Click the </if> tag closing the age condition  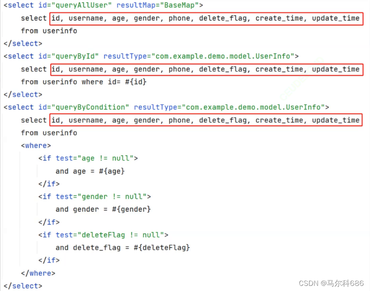click(49, 184)
